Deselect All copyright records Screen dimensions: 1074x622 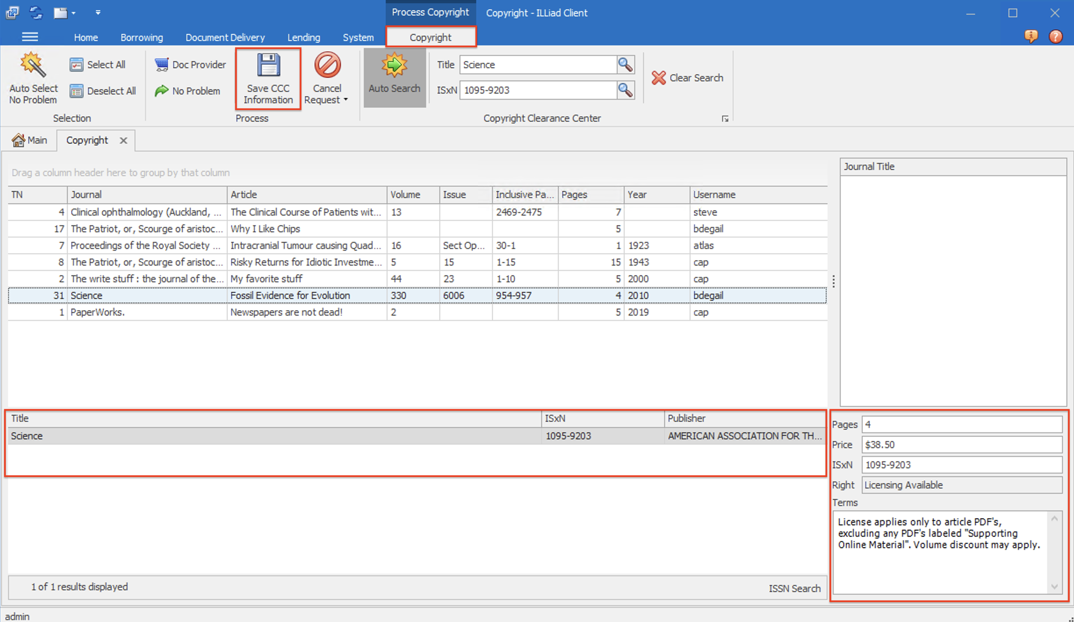pos(103,91)
